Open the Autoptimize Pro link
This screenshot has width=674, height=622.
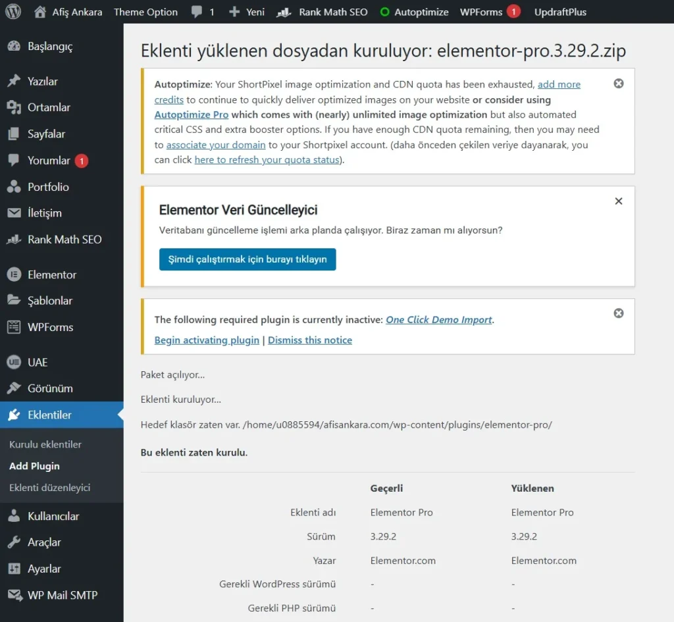tap(192, 115)
